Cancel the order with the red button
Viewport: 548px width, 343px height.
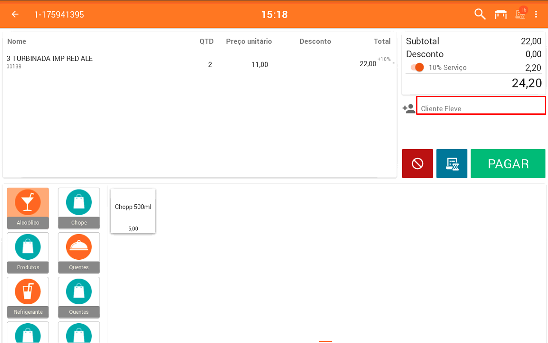pos(417,163)
